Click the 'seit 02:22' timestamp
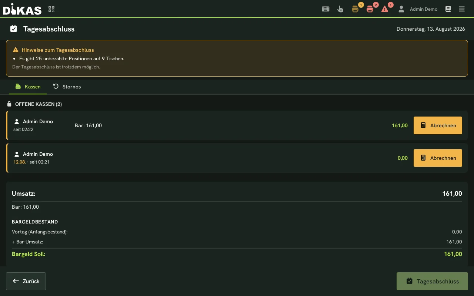Image resolution: width=474 pixels, height=296 pixels. pos(23,129)
